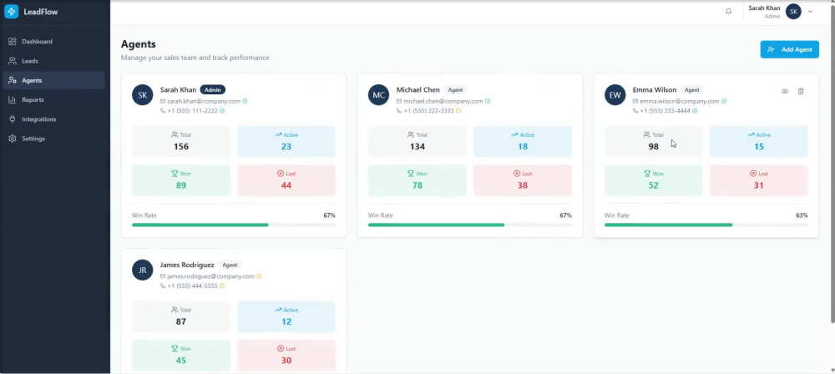Click Sarah Khan's SK card avatar

pyautogui.click(x=142, y=95)
